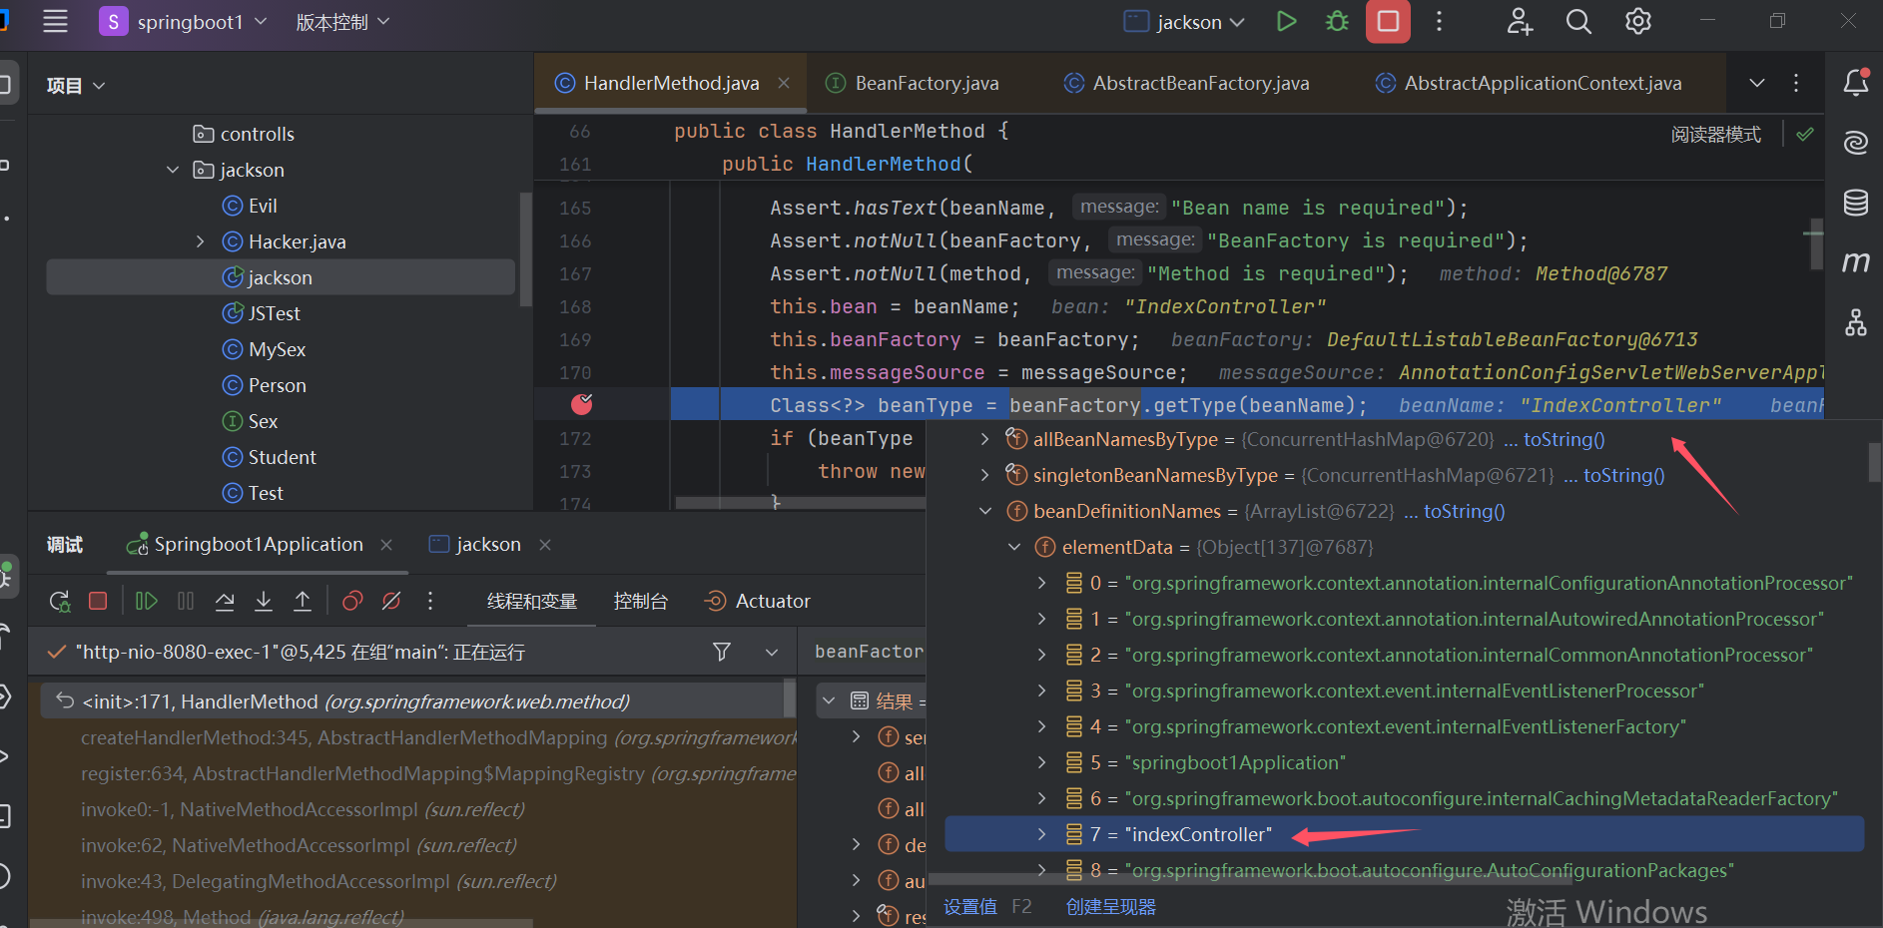
Task: Toggle the inspection checkmark in editor
Action: tap(1805, 134)
